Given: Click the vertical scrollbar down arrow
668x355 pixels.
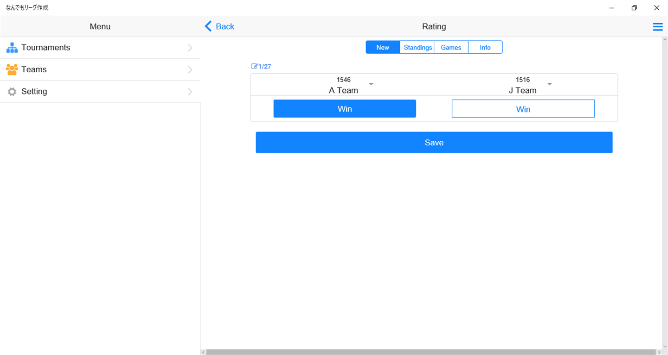Looking at the screenshot, I should [x=665, y=346].
